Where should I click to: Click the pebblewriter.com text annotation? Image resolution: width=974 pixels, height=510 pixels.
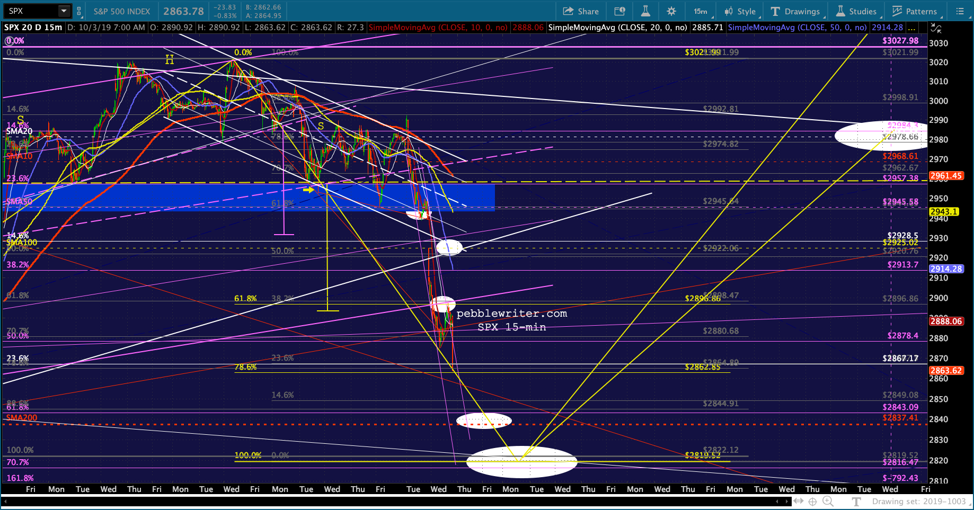tap(512, 313)
